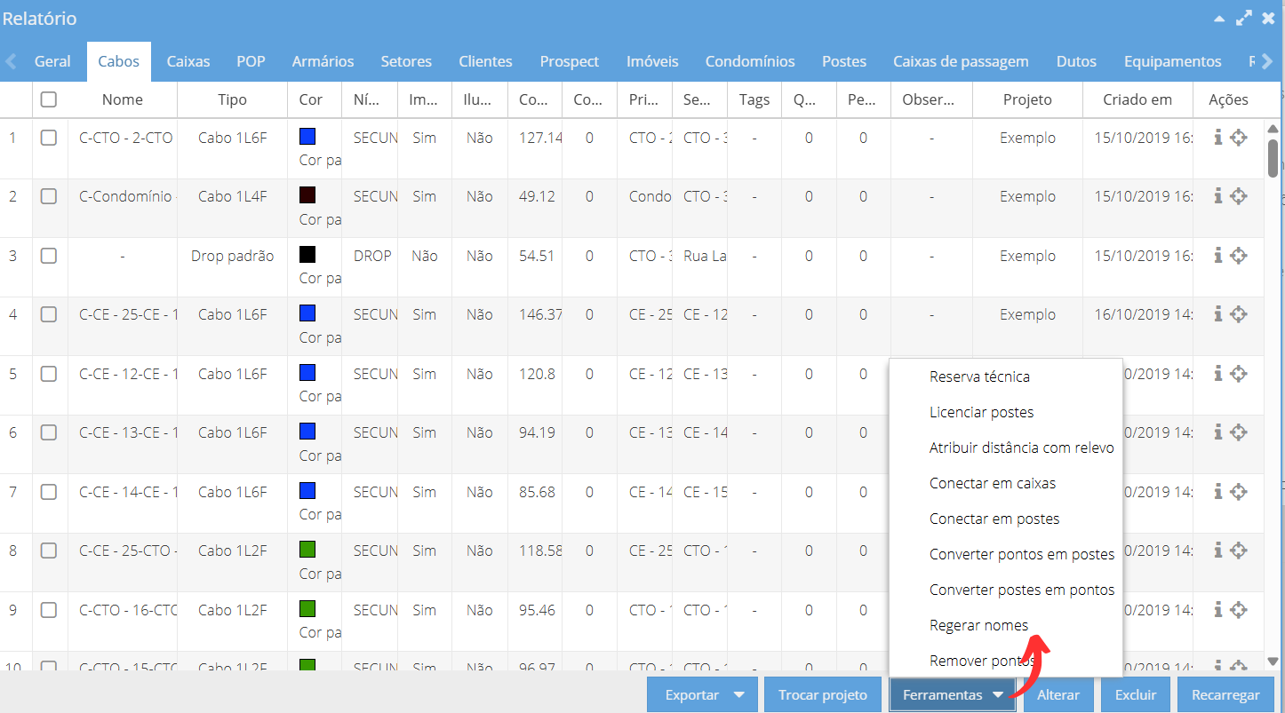Click blue color swatch in row 1
This screenshot has width=1285, height=713.
click(x=307, y=136)
